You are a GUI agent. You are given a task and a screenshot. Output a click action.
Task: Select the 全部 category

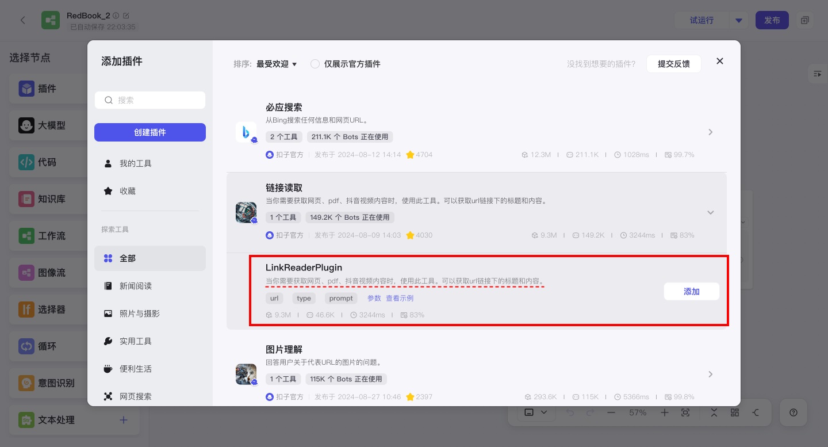pyautogui.click(x=150, y=258)
